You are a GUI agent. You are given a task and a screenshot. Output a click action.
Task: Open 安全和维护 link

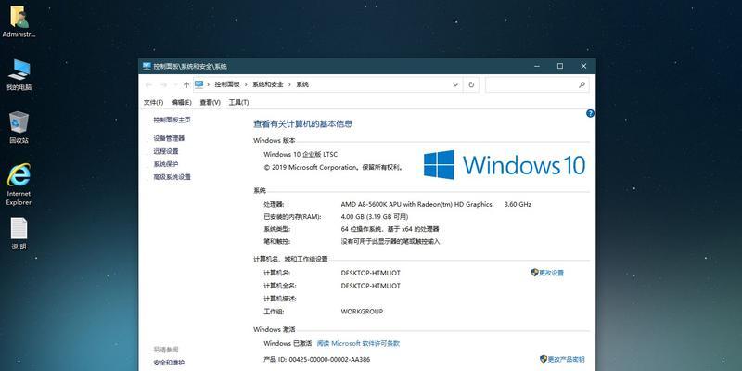(x=169, y=363)
